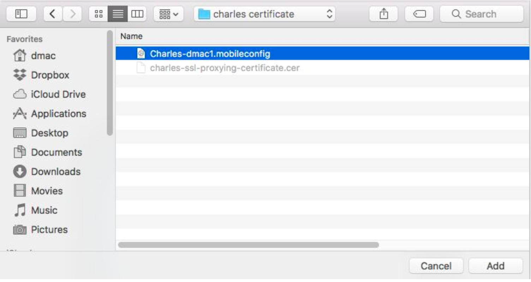
Task: Click charles-ssl-proxying-certificate.cer file
Action: (323, 68)
